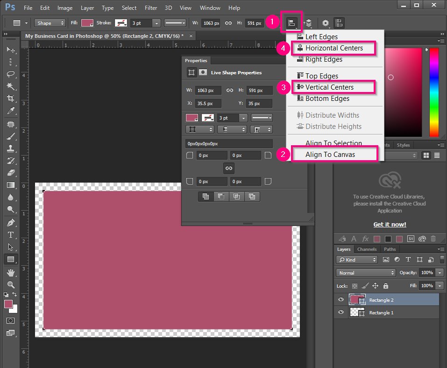The width and height of the screenshot is (447, 368).
Task: Switch to the Channels tab
Action: pos(367,249)
